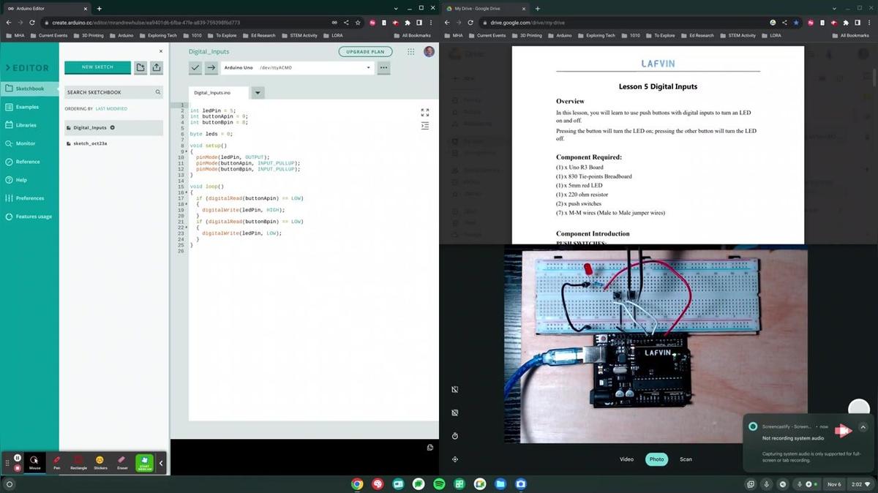Click the EDITOR logo to collapse sidebar
Viewport: 878px width, 493px height.
[x=28, y=68]
